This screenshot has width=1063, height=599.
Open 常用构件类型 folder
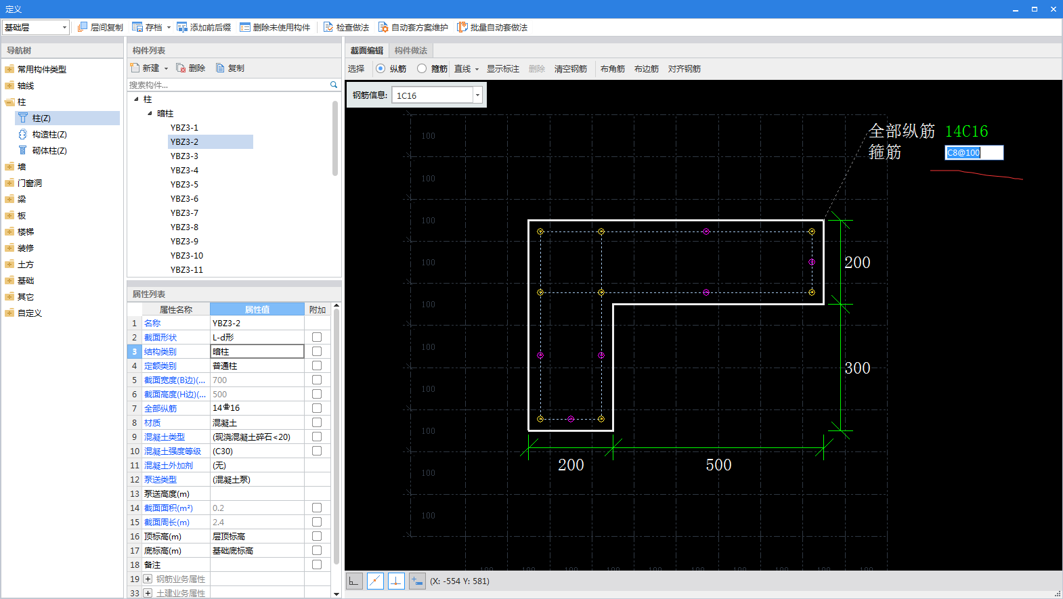tap(9, 69)
